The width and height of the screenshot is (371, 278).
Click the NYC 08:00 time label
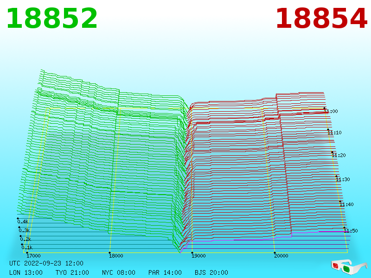point(119,272)
